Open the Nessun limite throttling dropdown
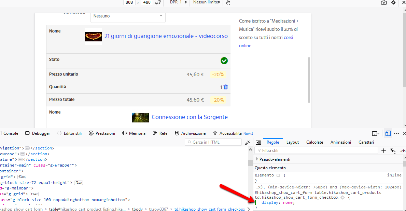The height and width of the screenshot is (211, 406). 207,2
